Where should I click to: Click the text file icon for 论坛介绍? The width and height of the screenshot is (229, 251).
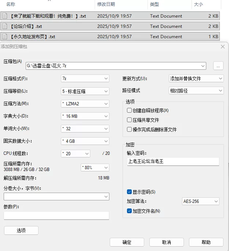[5, 26]
